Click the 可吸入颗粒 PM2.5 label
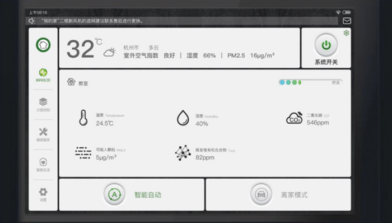The image size is (392, 223). [x=111, y=150]
